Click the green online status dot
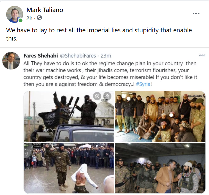The height and width of the screenshot is (195, 209). click(x=20, y=20)
